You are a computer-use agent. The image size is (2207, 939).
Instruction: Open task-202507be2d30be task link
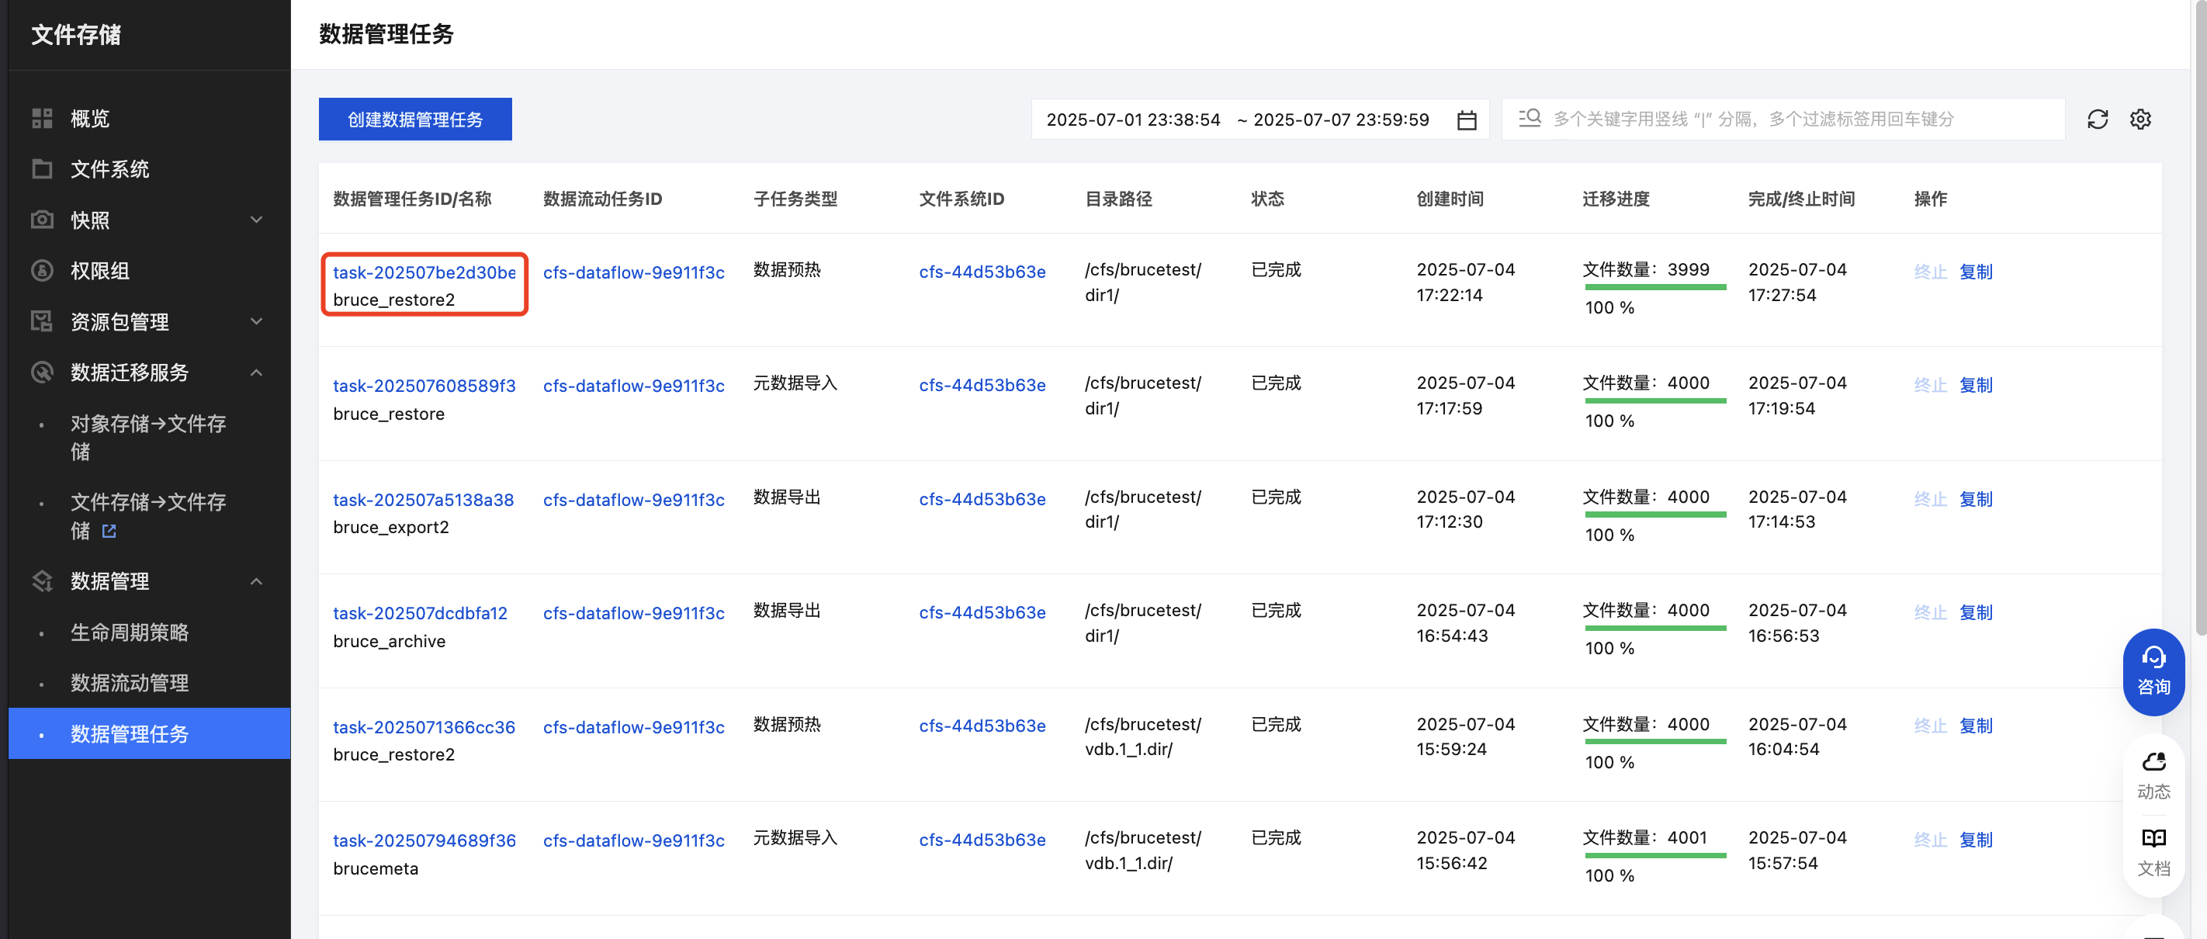coord(423,272)
